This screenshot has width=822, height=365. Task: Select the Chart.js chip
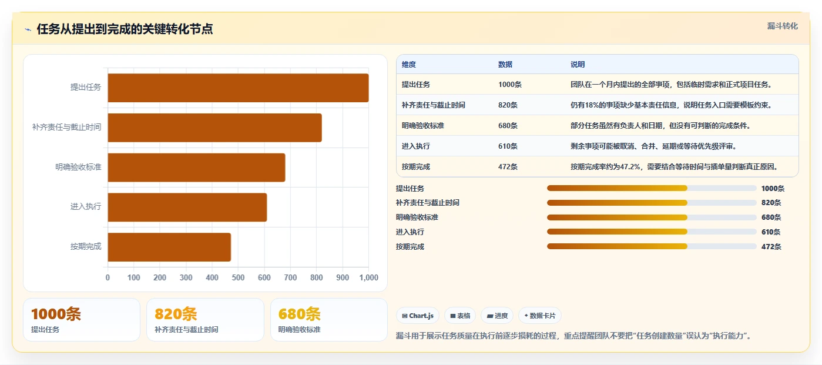(x=418, y=316)
